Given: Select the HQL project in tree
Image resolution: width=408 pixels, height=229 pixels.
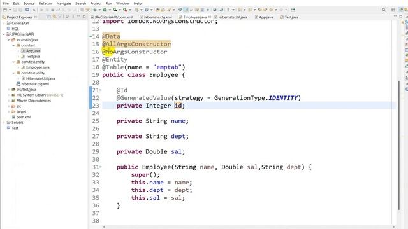Looking at the screenshot, I should click(x=15, y=29).
